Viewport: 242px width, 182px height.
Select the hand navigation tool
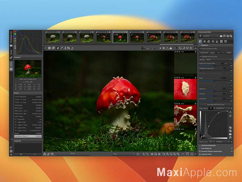click(x=58, y=48)
